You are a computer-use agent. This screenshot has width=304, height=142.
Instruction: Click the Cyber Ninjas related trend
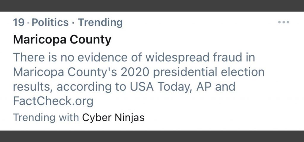click(x=113, y=118)
